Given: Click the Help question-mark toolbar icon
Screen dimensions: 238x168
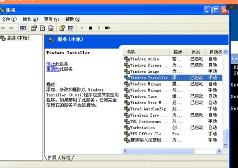Looking at the screenshot, I should [62, 28].
